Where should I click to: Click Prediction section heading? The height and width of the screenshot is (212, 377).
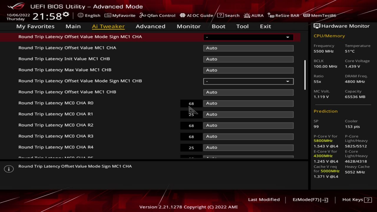pos(325,111)
